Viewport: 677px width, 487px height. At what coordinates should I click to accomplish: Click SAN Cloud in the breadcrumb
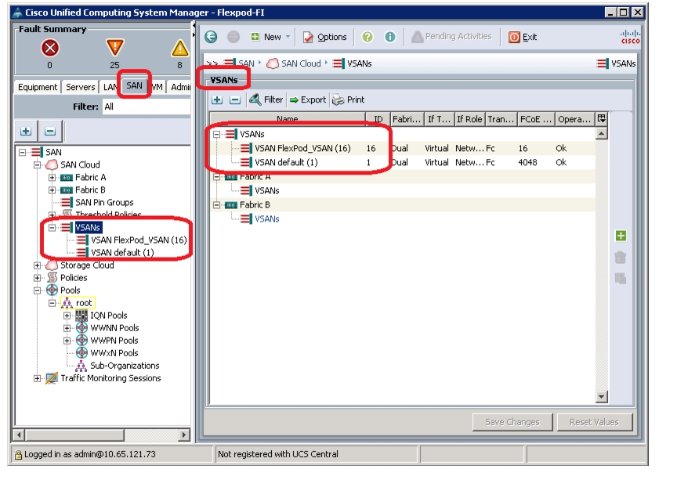point(301,64)
